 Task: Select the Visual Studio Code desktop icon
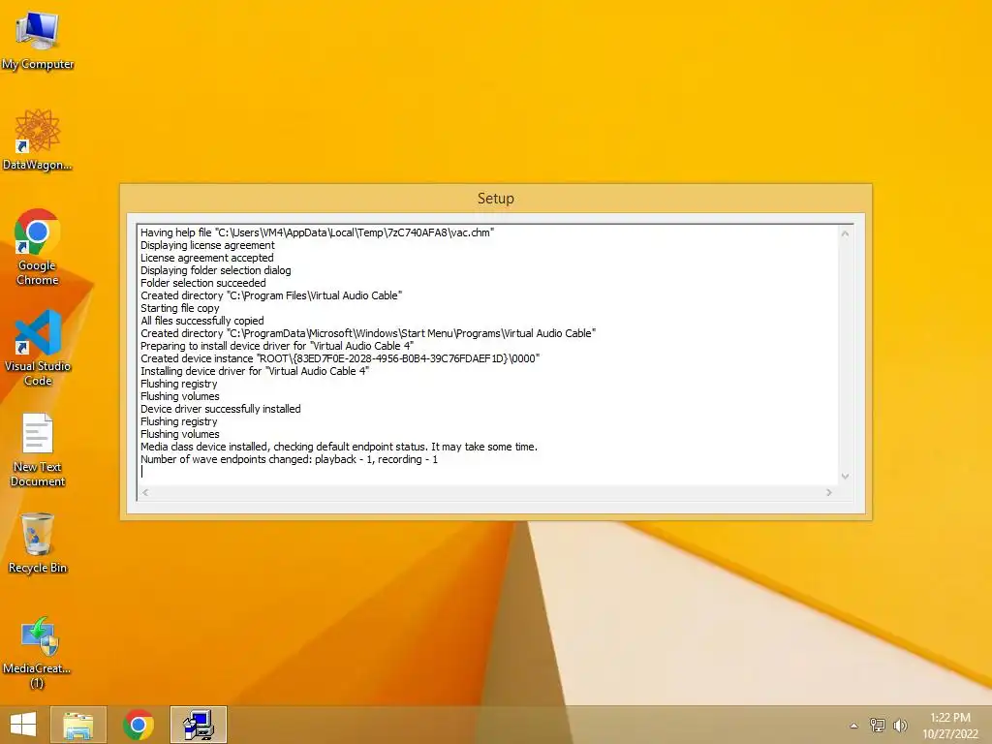coord(38,348)
